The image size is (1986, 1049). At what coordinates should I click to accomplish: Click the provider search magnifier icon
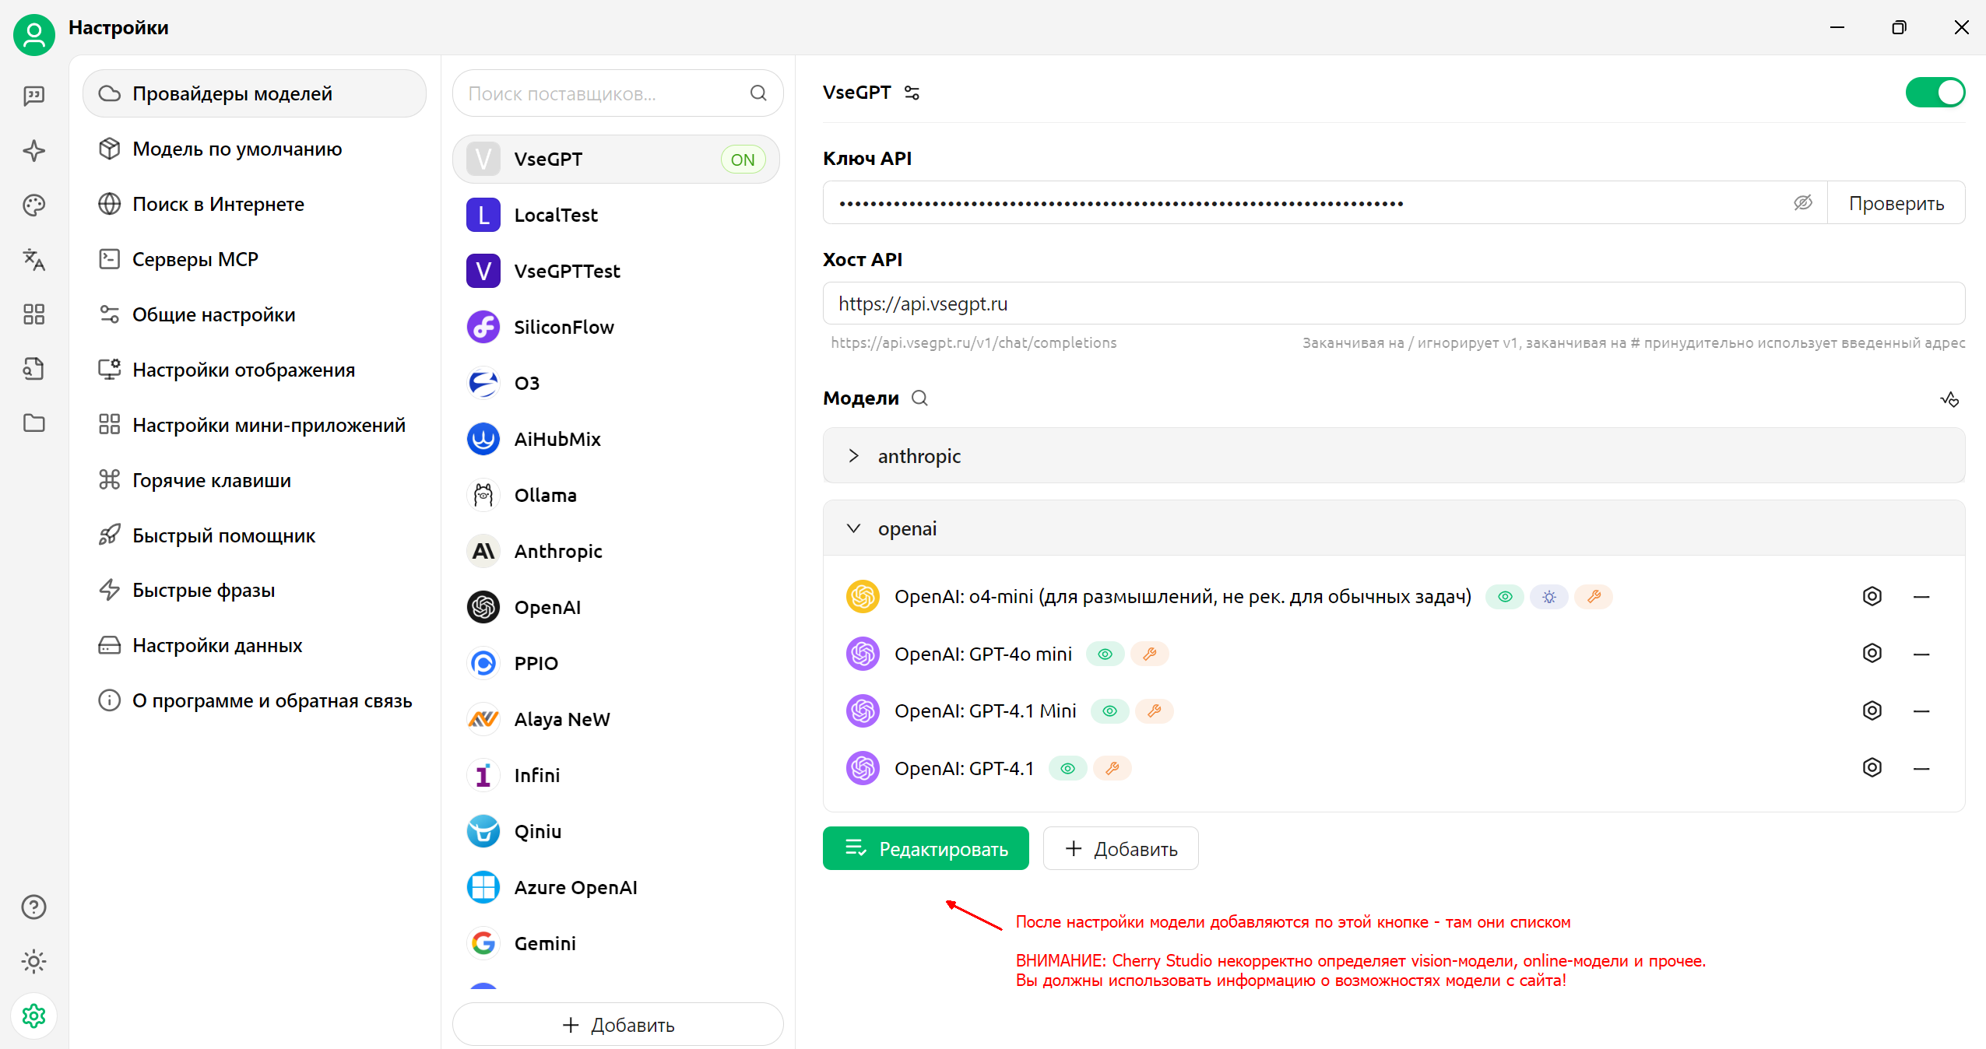point(758,93)
